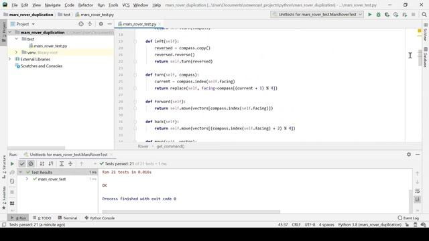Switch to the Run tool window button
This screenshot has height=241, width=429.
[x=18, y=218]
